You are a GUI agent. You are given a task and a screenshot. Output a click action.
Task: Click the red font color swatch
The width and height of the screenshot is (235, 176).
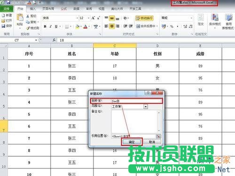pyautogui.click(x=85, y=27)
